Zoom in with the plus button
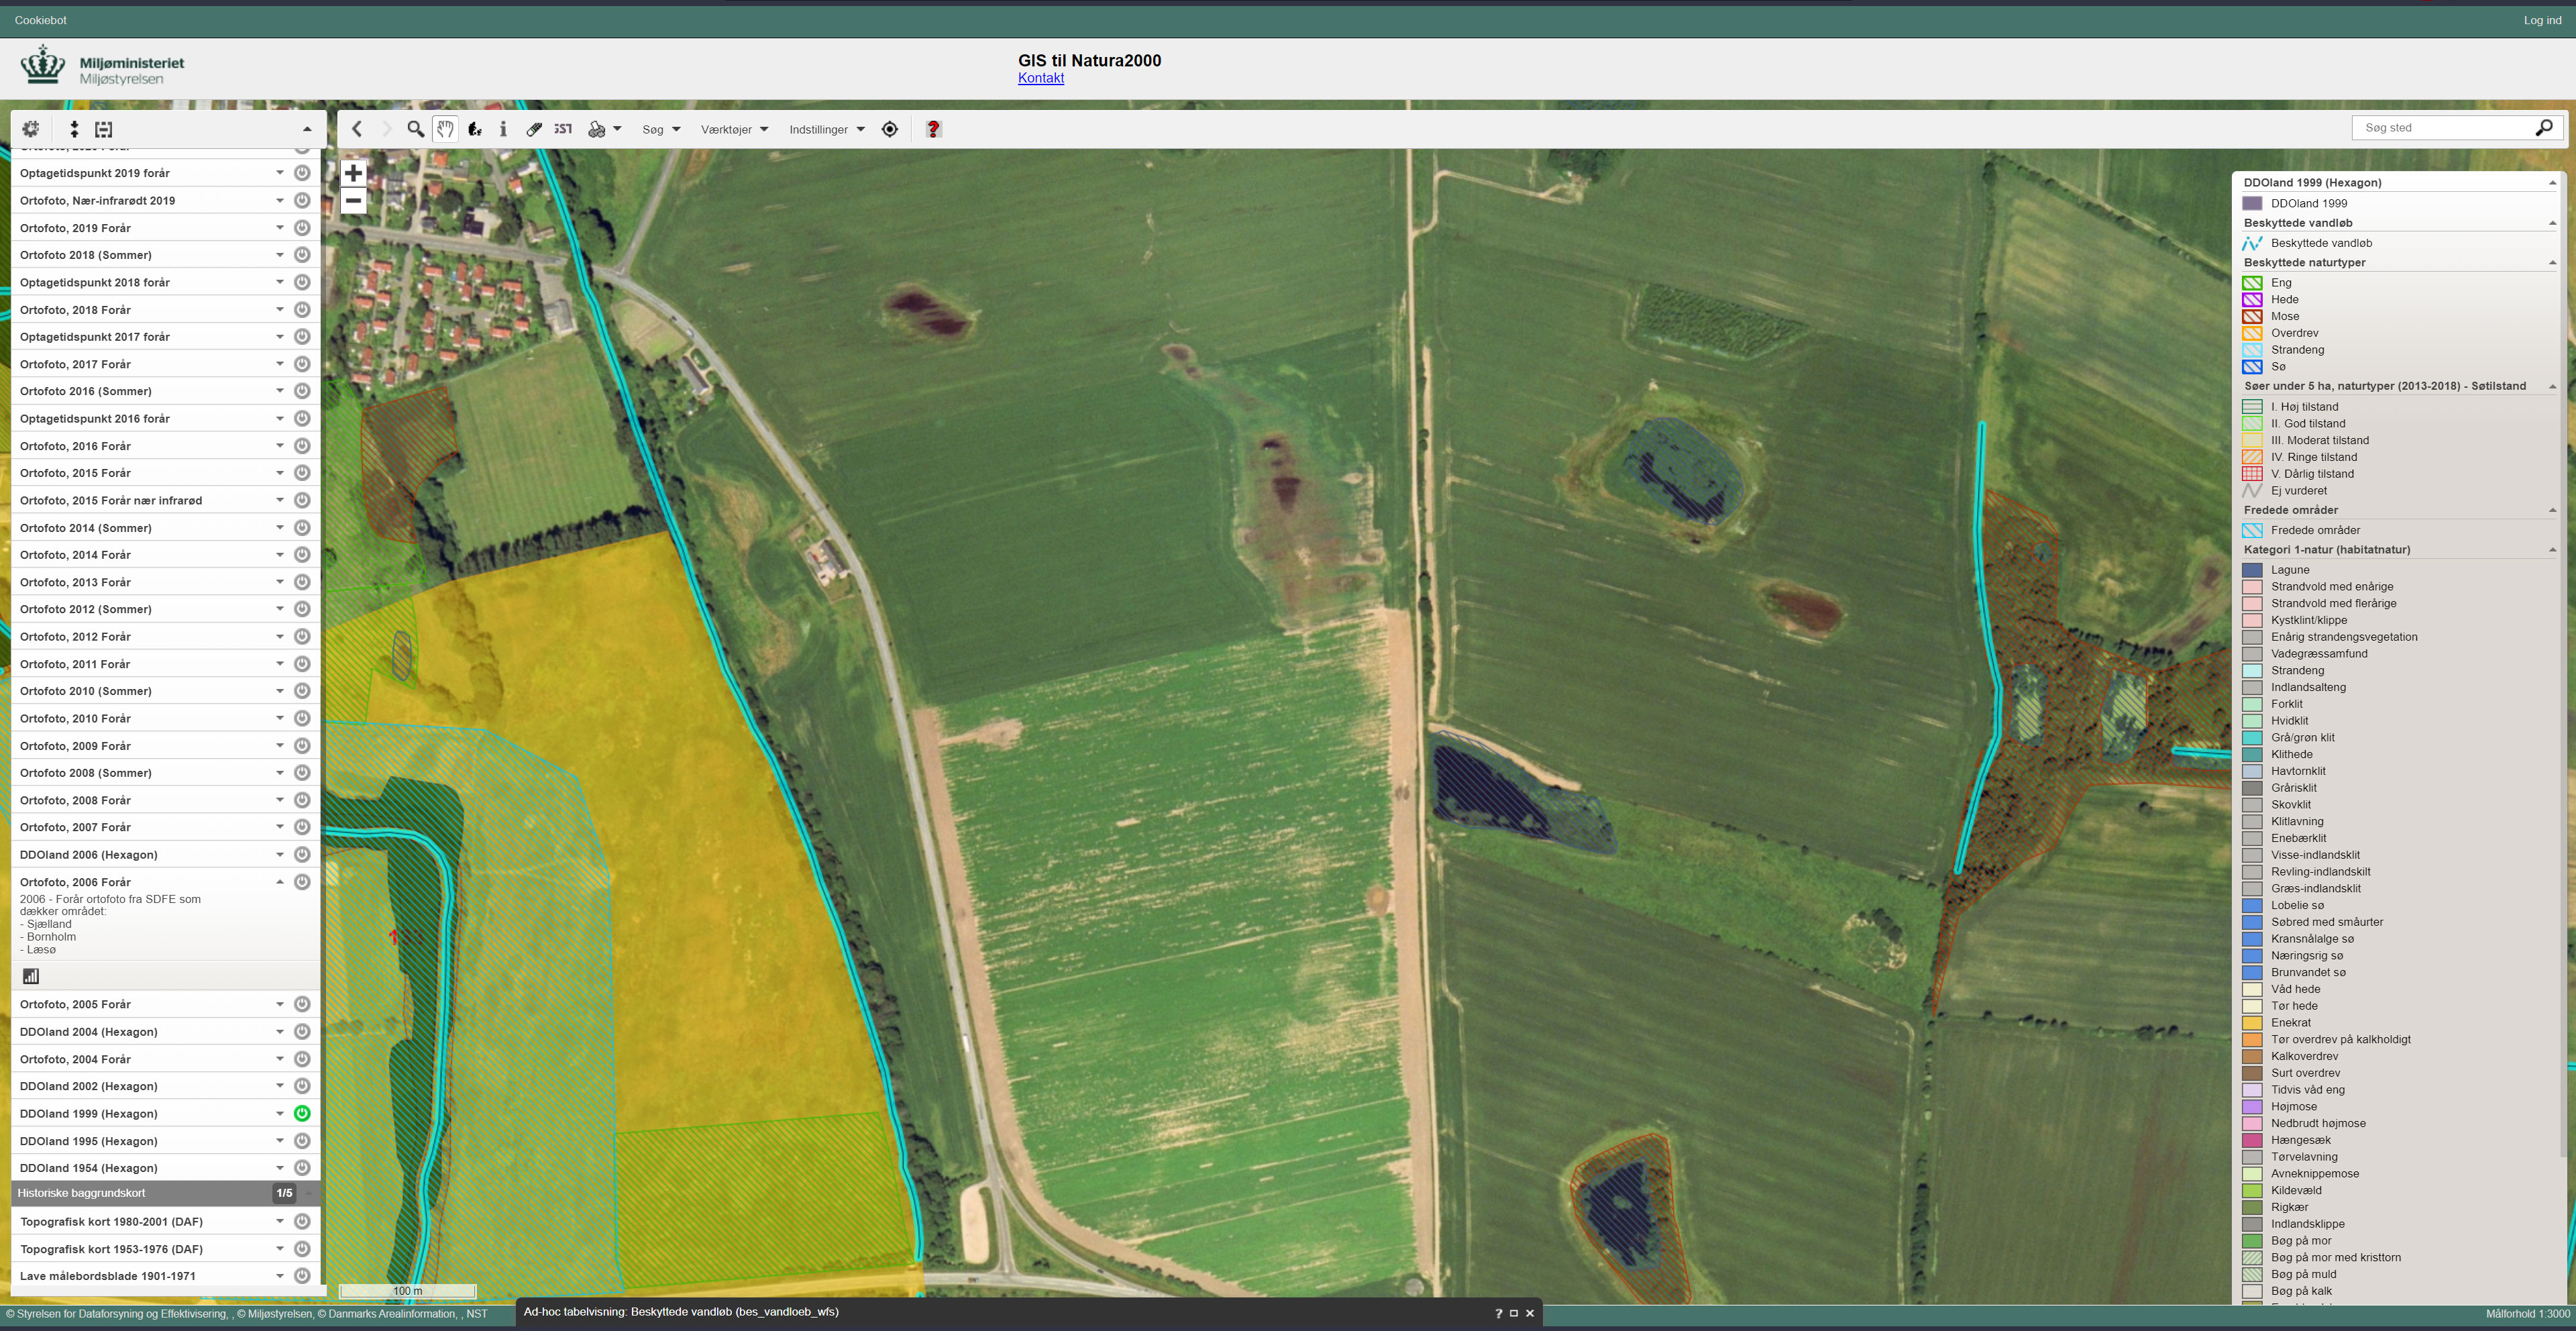The width and height of the screenshot is (2576, 1331). [x=353, y=173]
